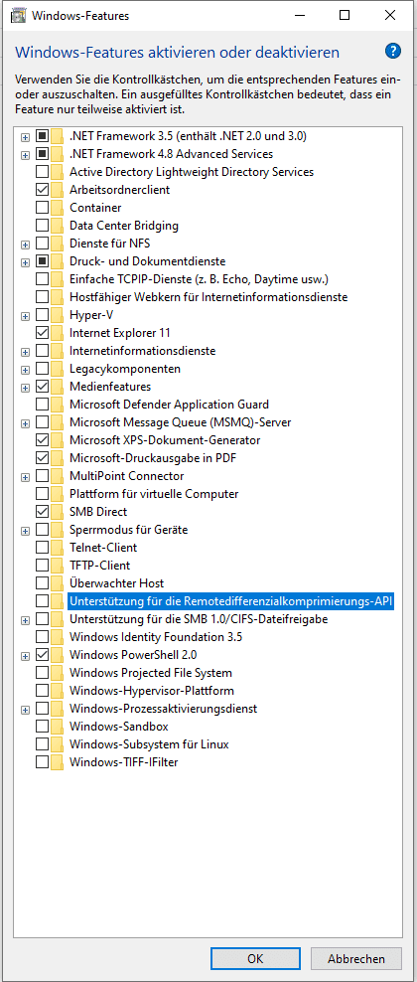Select the Internet Explorer 11 folder icon
The height and width of the screenshot is (982, 417).
coord(58,333)
